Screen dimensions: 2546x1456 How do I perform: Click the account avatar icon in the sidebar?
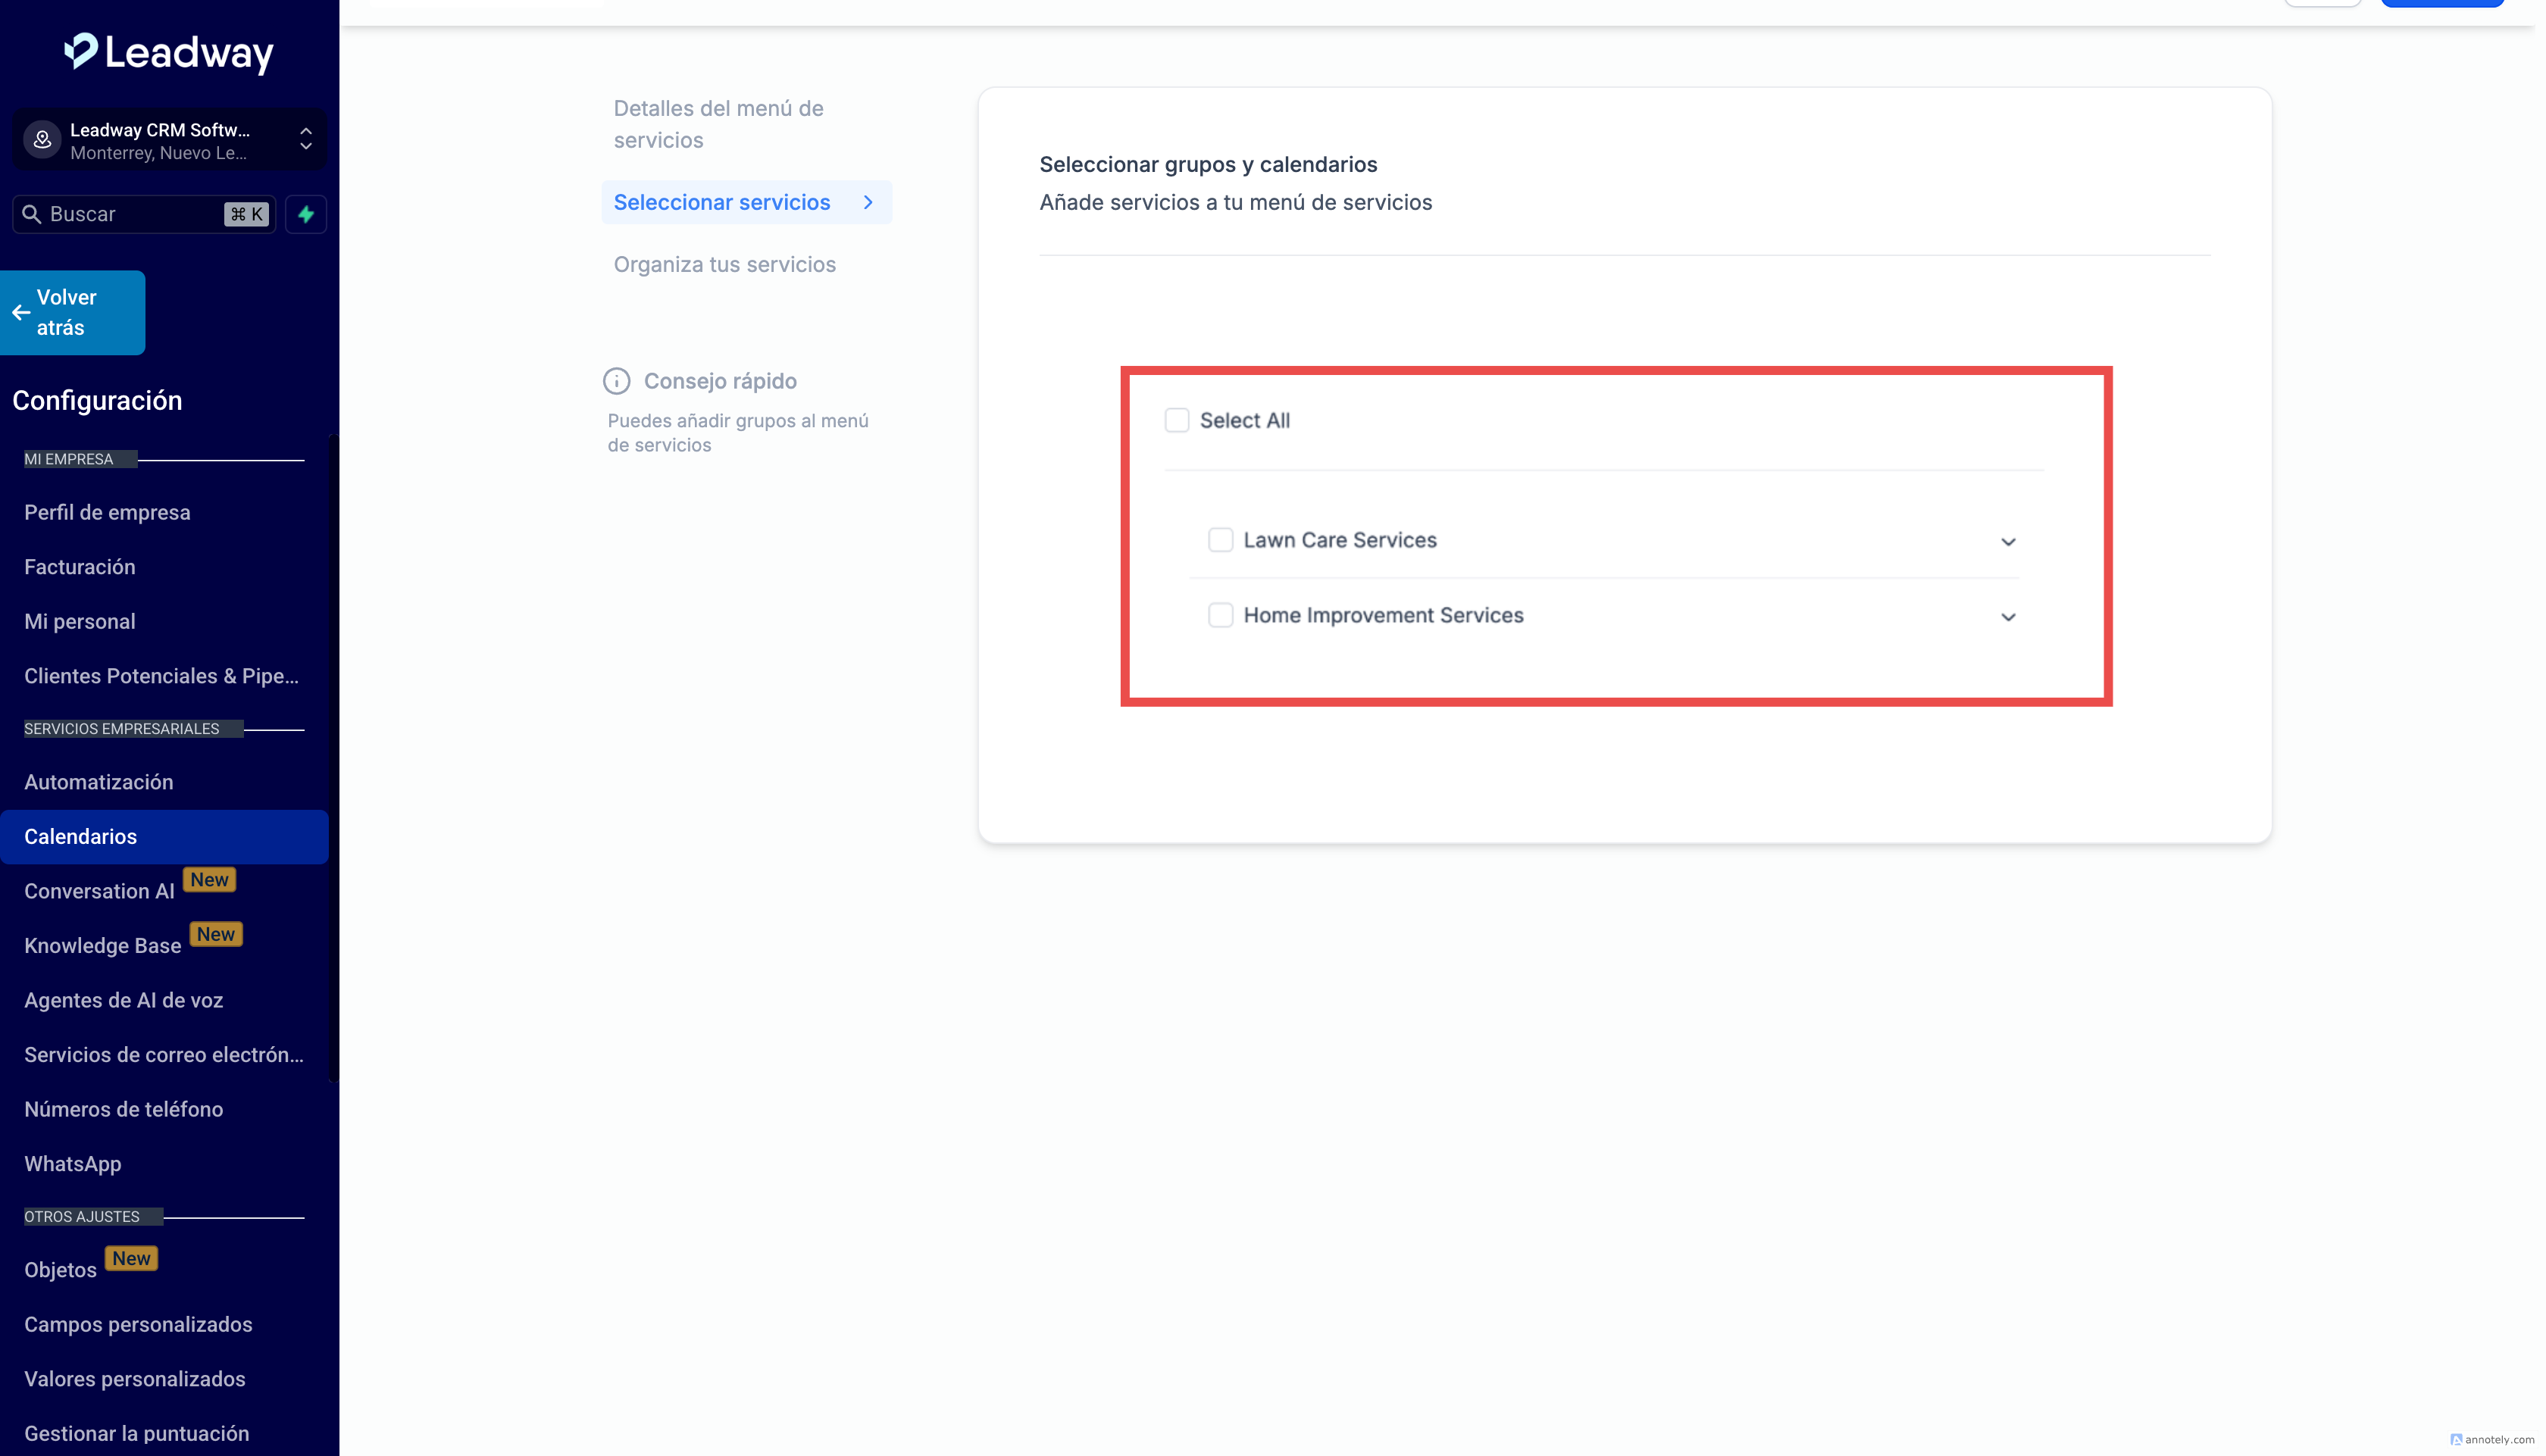(42, 140)
